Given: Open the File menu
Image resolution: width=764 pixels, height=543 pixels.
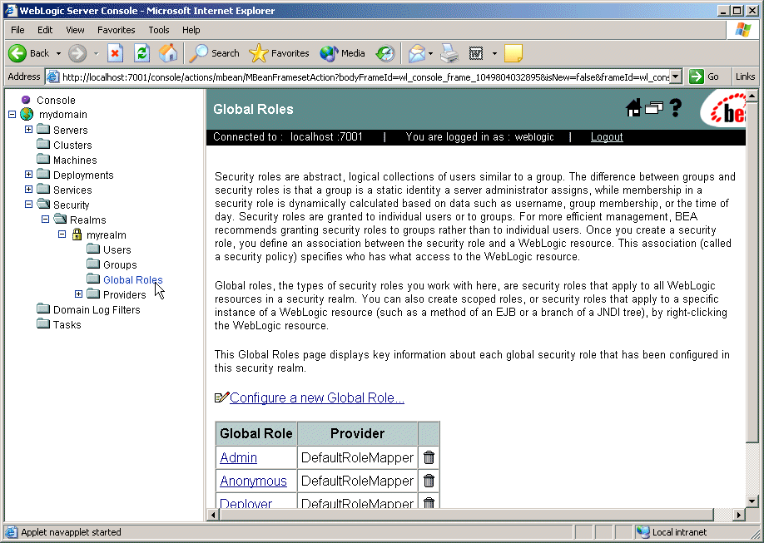Looking at the screenshot, I should [x=17, y=30].
